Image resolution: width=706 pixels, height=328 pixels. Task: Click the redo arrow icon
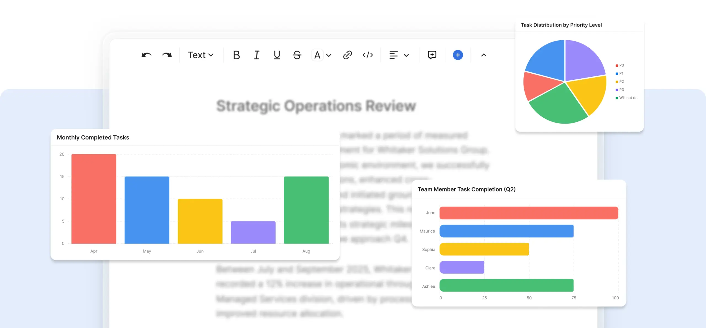click(x=167, y=55)
